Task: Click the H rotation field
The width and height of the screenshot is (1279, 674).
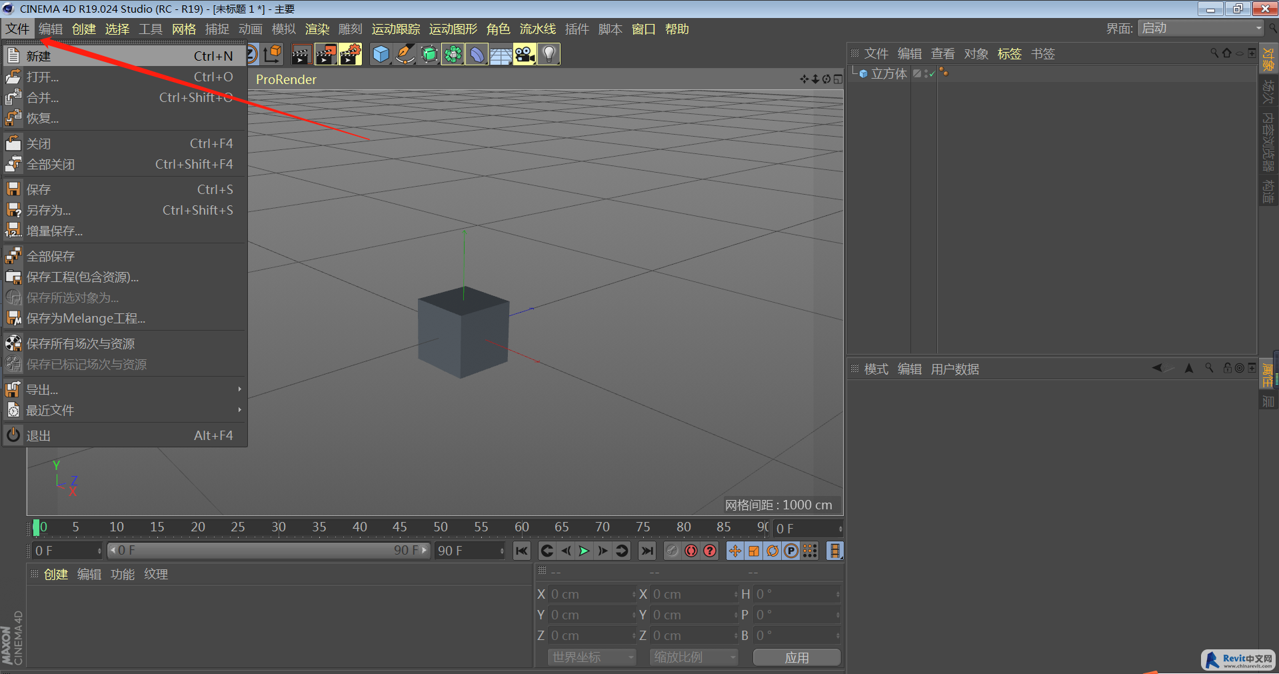Action: pos(796,594)
